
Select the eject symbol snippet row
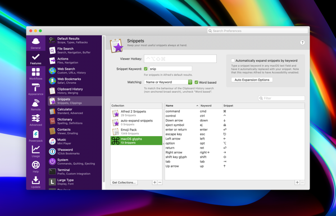[235, 125]
